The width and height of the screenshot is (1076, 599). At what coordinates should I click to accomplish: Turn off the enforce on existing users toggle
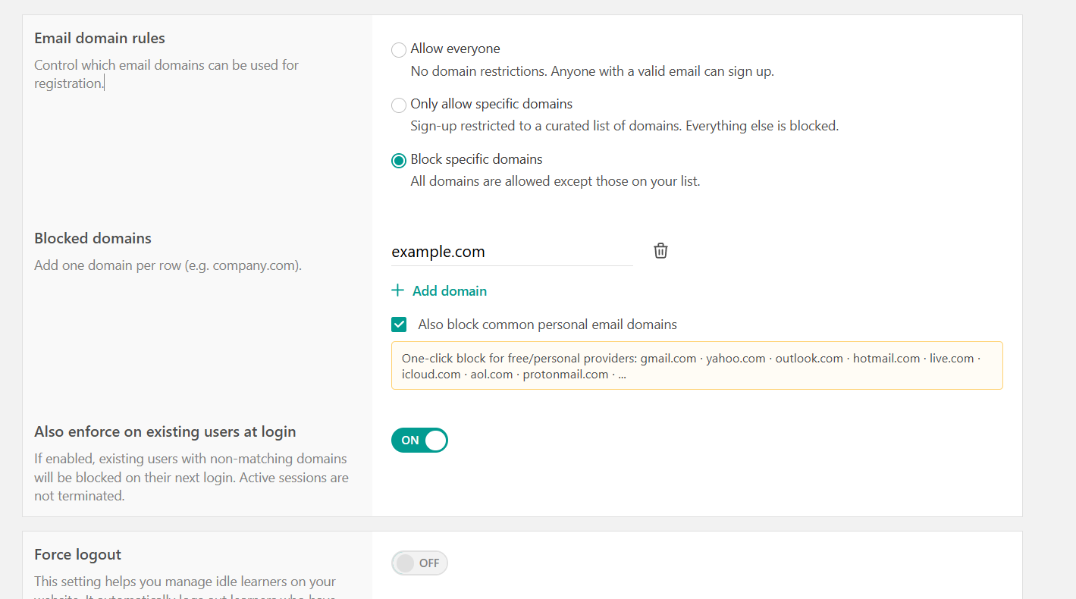coord(419,440)
